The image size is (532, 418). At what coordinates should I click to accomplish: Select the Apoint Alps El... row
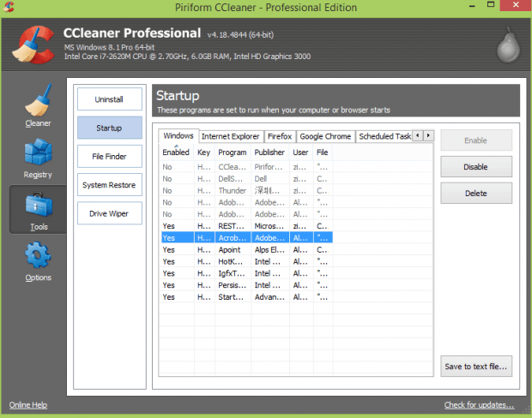246,249
